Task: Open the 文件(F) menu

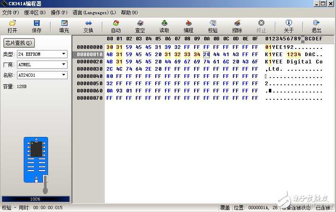Action: pyautogui.click(x=11, y=13)
